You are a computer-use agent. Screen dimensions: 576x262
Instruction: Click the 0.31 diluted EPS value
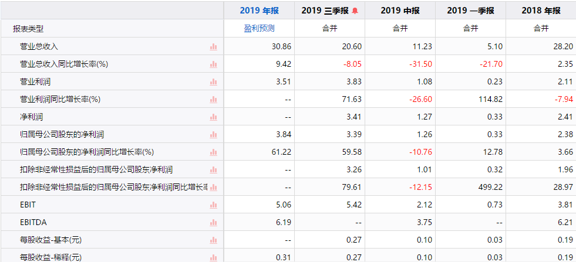[x=284, y=257]
